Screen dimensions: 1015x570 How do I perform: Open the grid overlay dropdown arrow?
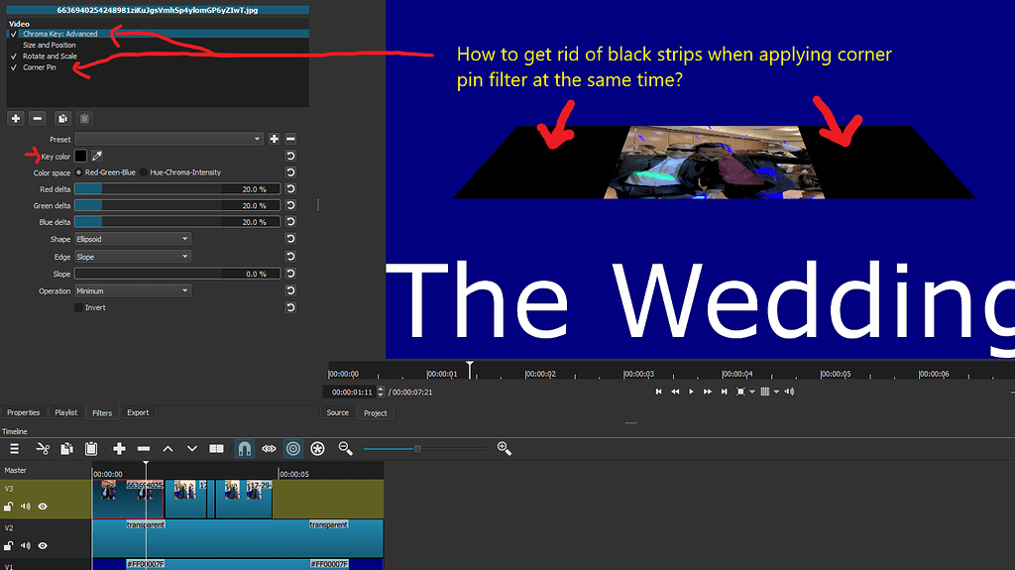tap(776, 392)
